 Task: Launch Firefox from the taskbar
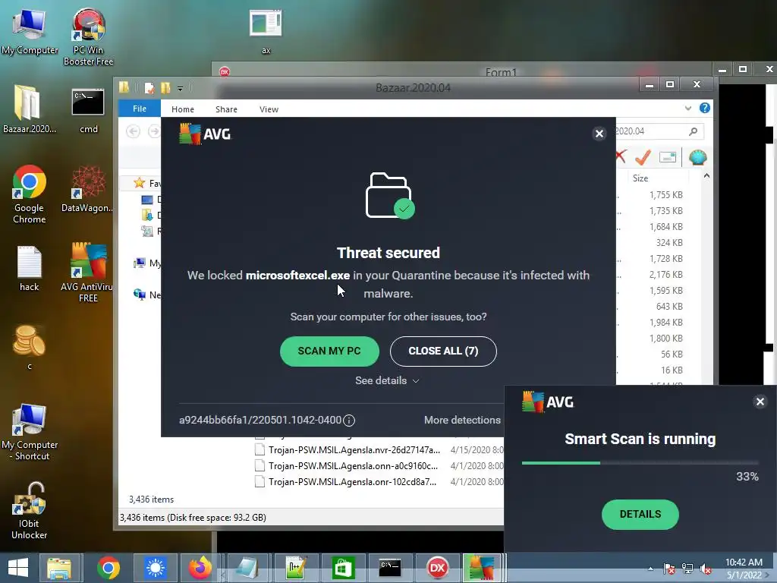point(200,568)
